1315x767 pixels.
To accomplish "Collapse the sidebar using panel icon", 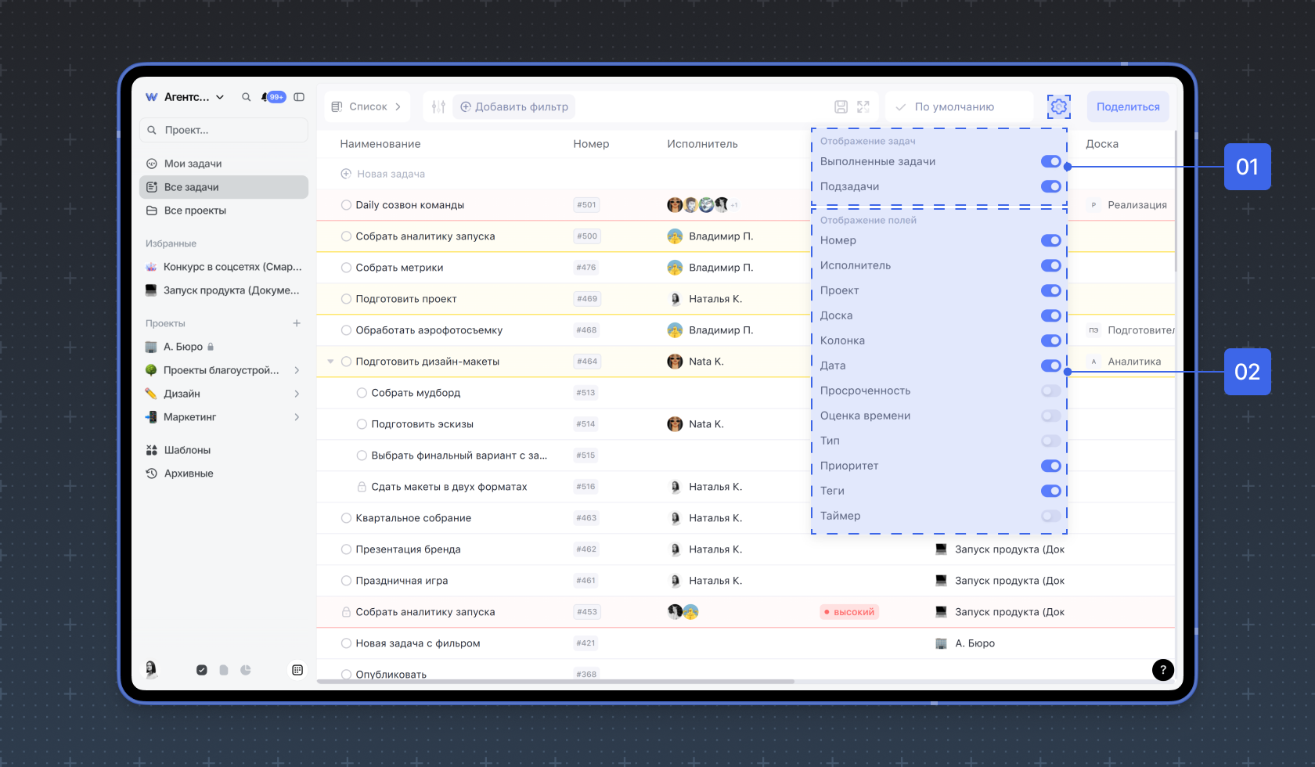I will 299,97.
